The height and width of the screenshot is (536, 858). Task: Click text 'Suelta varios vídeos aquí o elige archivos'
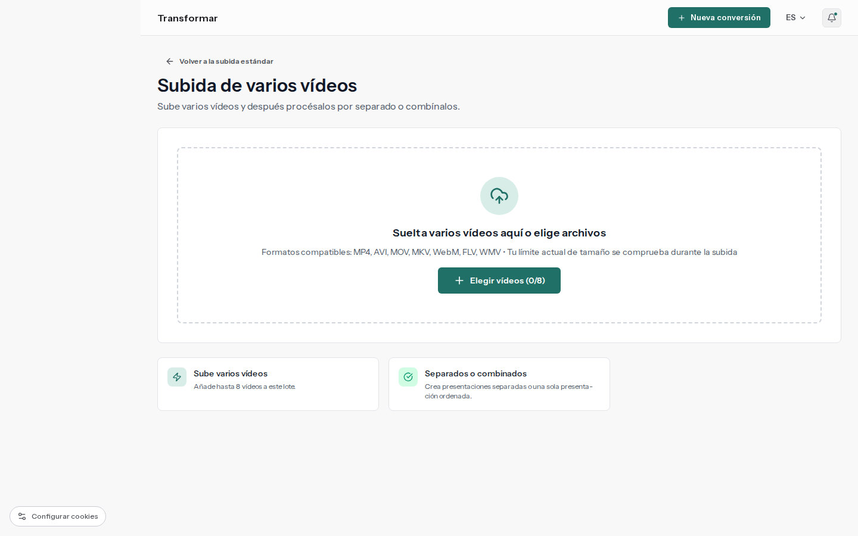click(x=499, y=233)
